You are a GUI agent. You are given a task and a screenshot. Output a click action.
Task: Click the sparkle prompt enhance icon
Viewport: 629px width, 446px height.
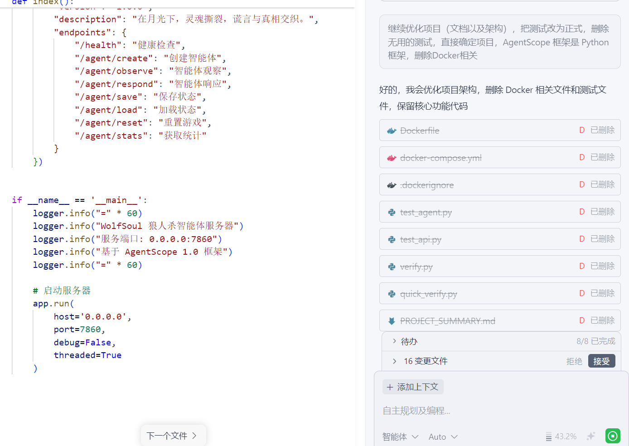(590, 436)
